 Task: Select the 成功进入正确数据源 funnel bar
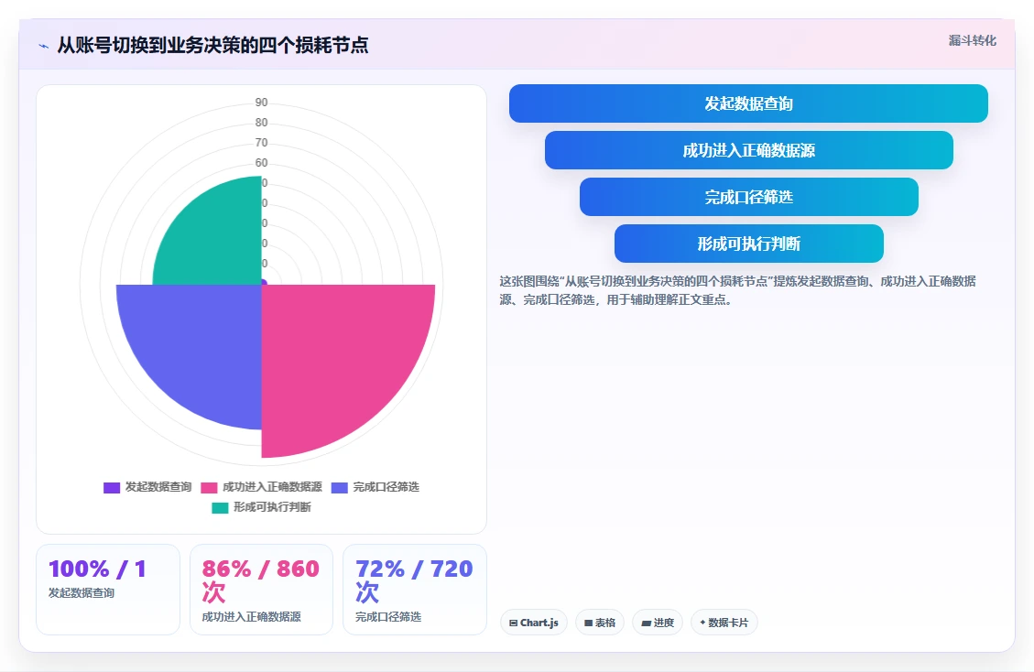(x=748, y=150)
